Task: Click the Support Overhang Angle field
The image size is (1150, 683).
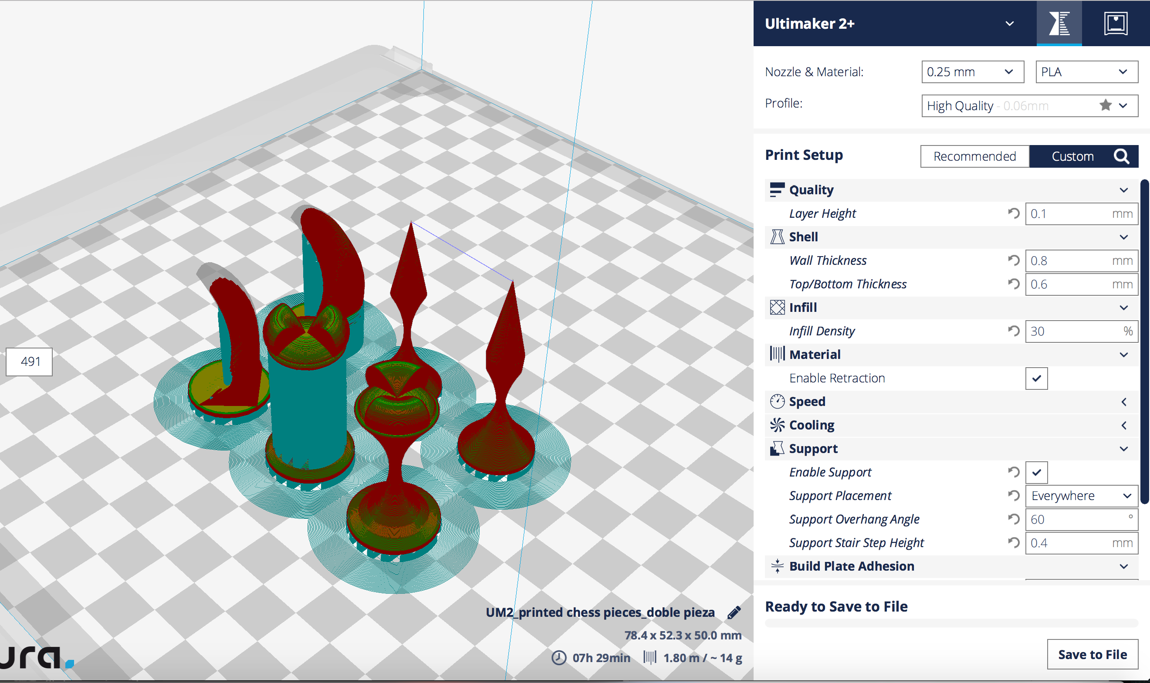Action: (x=1082, y=519)
